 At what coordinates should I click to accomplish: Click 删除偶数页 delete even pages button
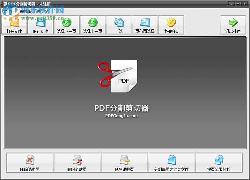coord(124,163)
